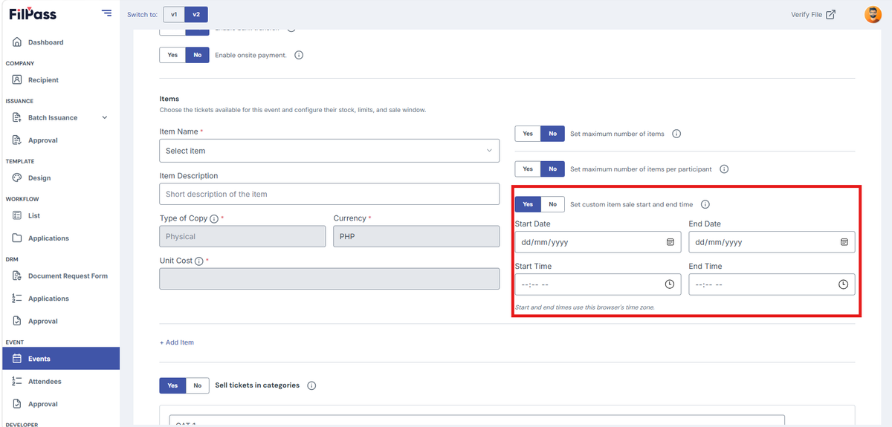Click info icon beside Enable onsite payment
Screen dimensions: 892x427
click(299, 55)
